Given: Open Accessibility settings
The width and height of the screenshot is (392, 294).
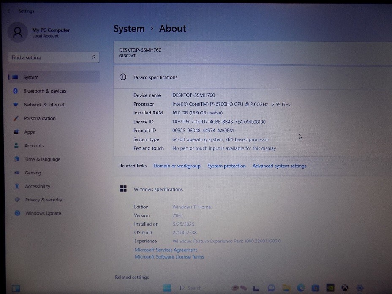Looking at the screenshot, I should pos(38,186).
